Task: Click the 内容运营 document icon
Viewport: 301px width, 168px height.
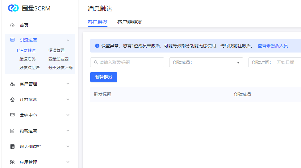Action: tap(12, 131)
